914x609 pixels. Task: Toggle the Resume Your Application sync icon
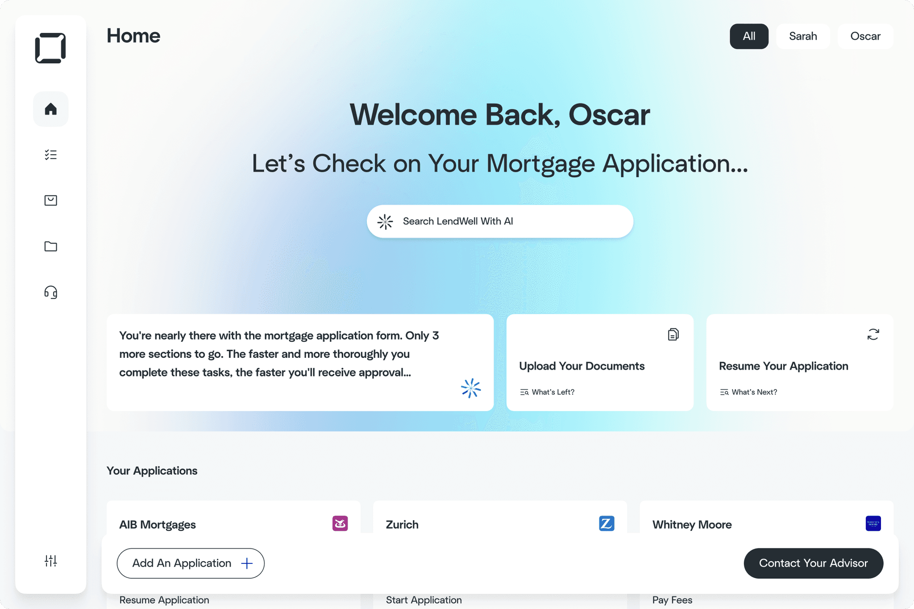[873, 334]
